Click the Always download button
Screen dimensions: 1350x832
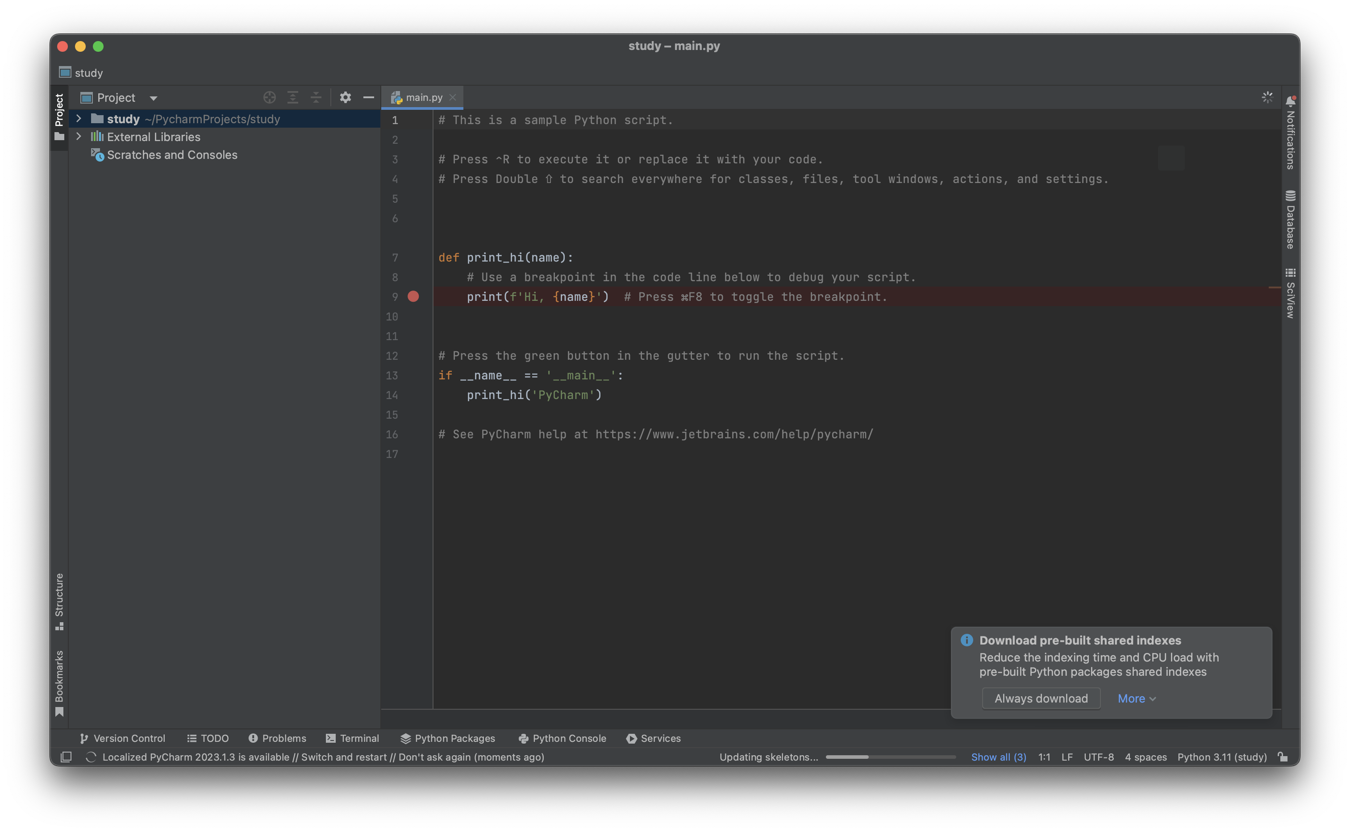[x=1041, y=698]
